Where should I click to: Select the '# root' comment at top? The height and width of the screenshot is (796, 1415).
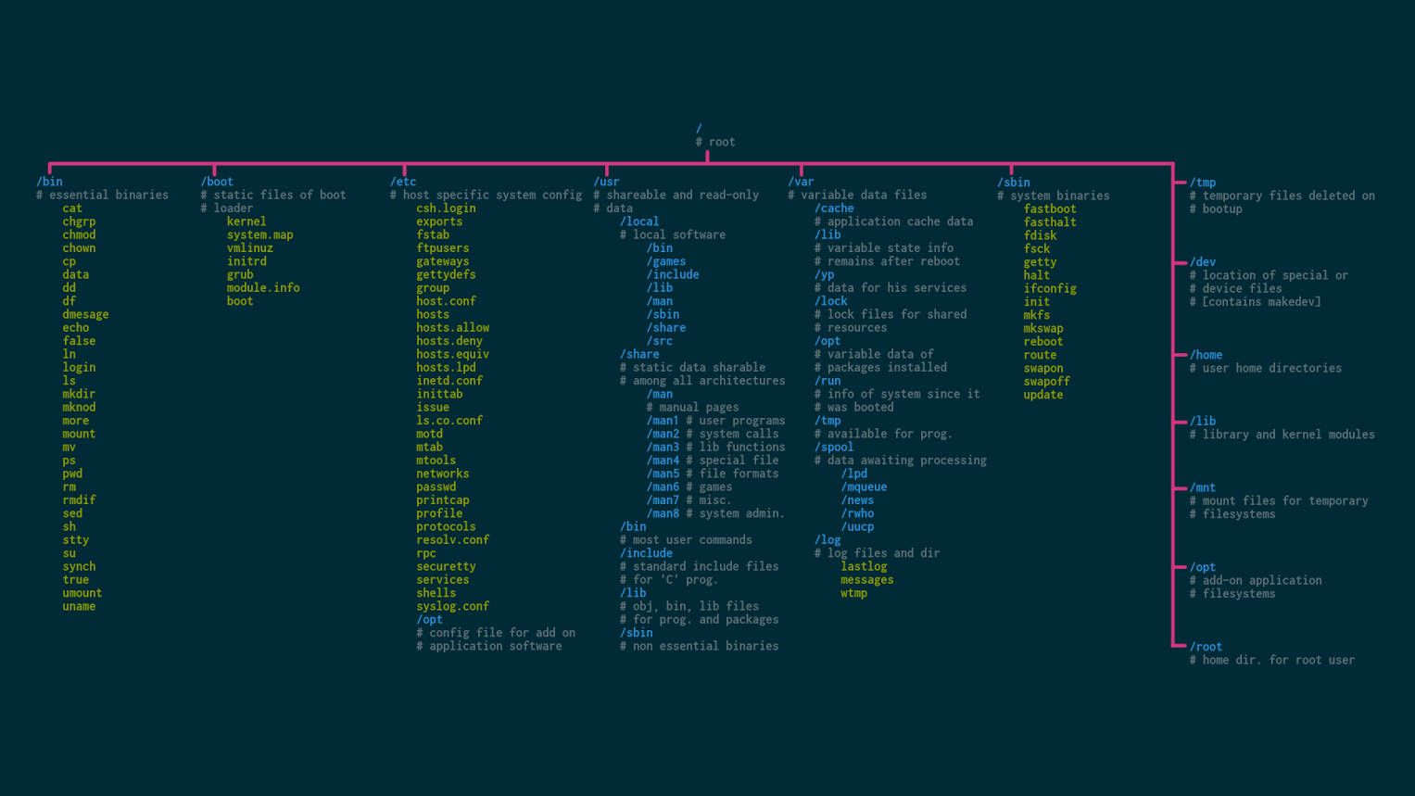pos(715,142)
